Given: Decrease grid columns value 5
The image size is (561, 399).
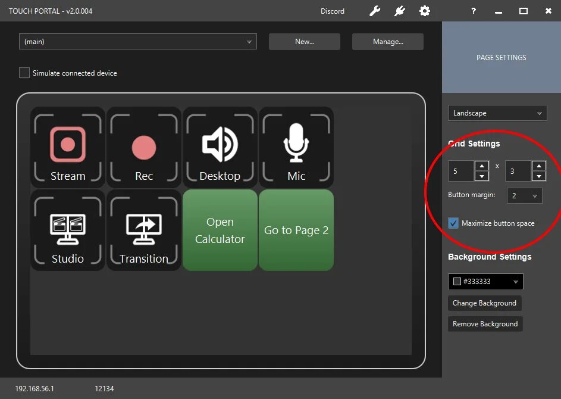Looking at the screenshot, I should pyautogui.click(x=482, y=176).
